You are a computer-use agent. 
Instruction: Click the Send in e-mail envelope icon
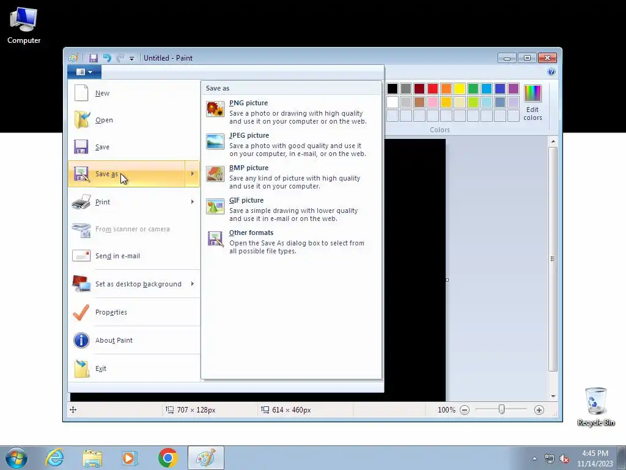[x=81, y=255]
